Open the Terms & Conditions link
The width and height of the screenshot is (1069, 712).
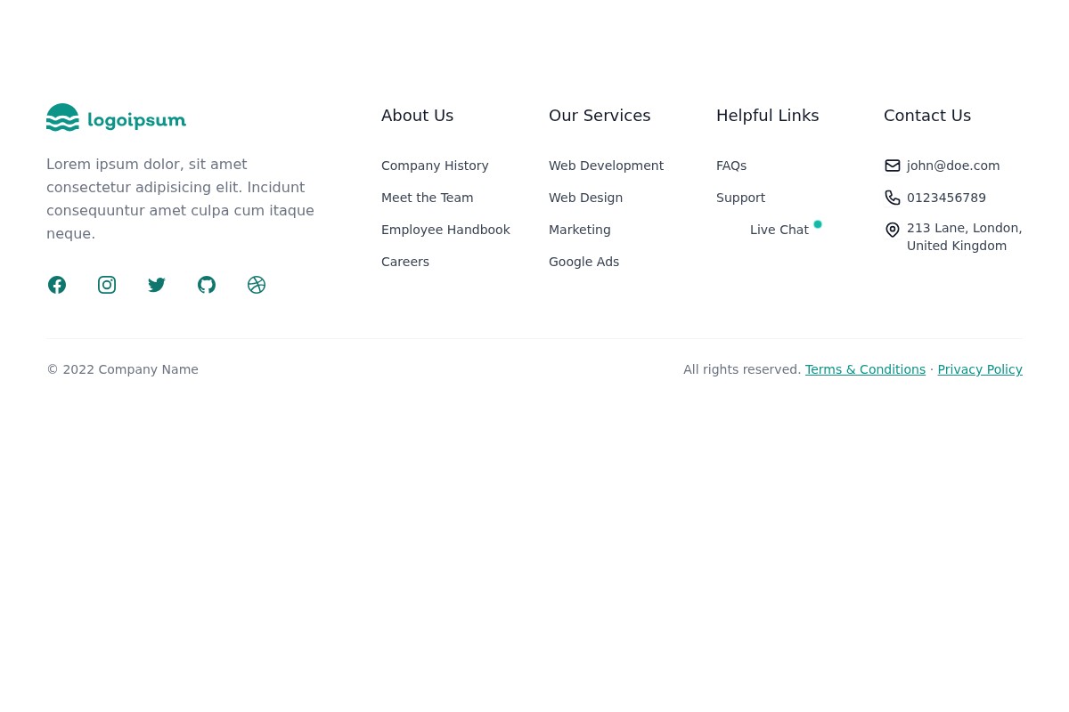865,369
